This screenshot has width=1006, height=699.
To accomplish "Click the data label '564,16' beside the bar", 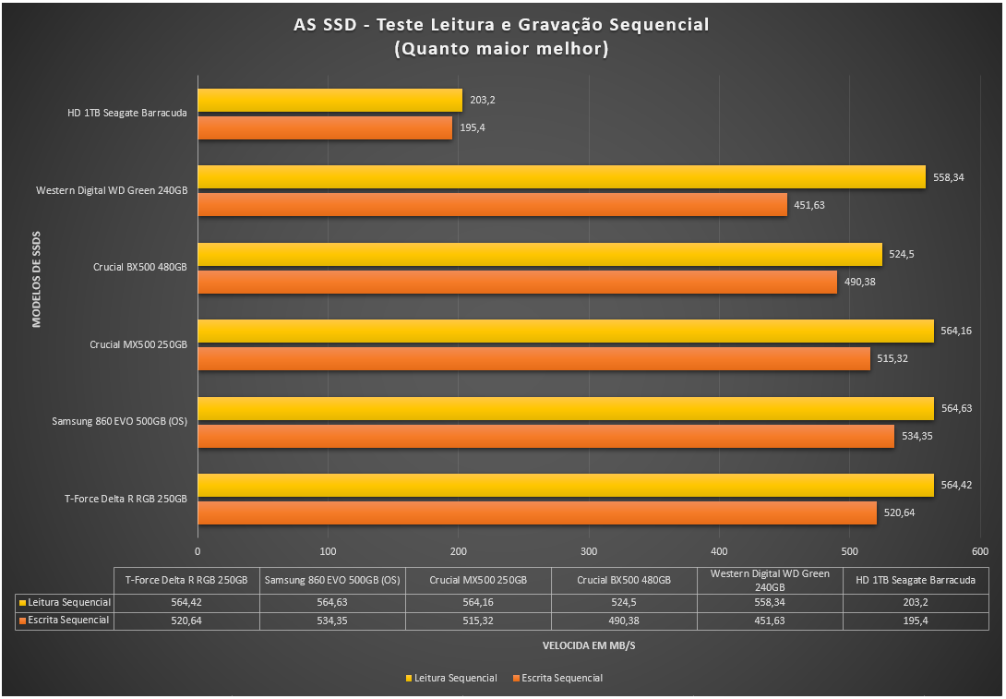I will pos(956,331).
